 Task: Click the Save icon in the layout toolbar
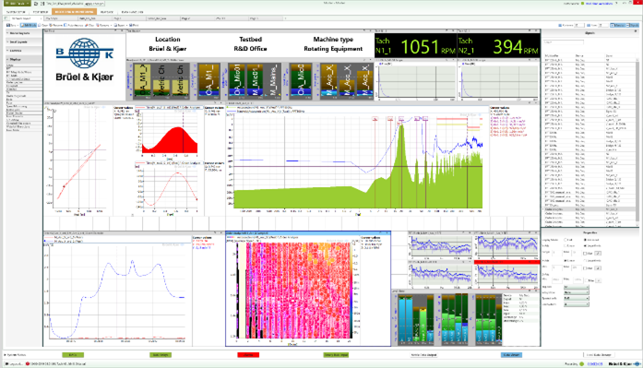pos(7,25)
